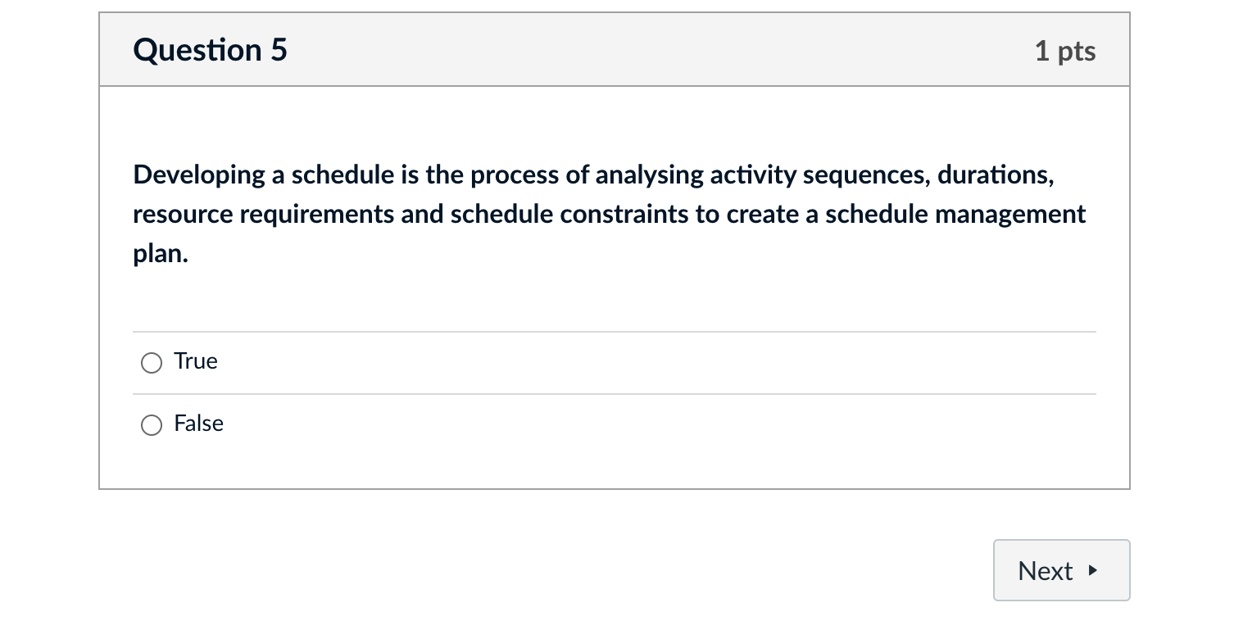The height and width of the screenshot is (639, 1234).
Task: Click Next to submit and continue
Action: pyautogui.click(x=1060, y=570)
